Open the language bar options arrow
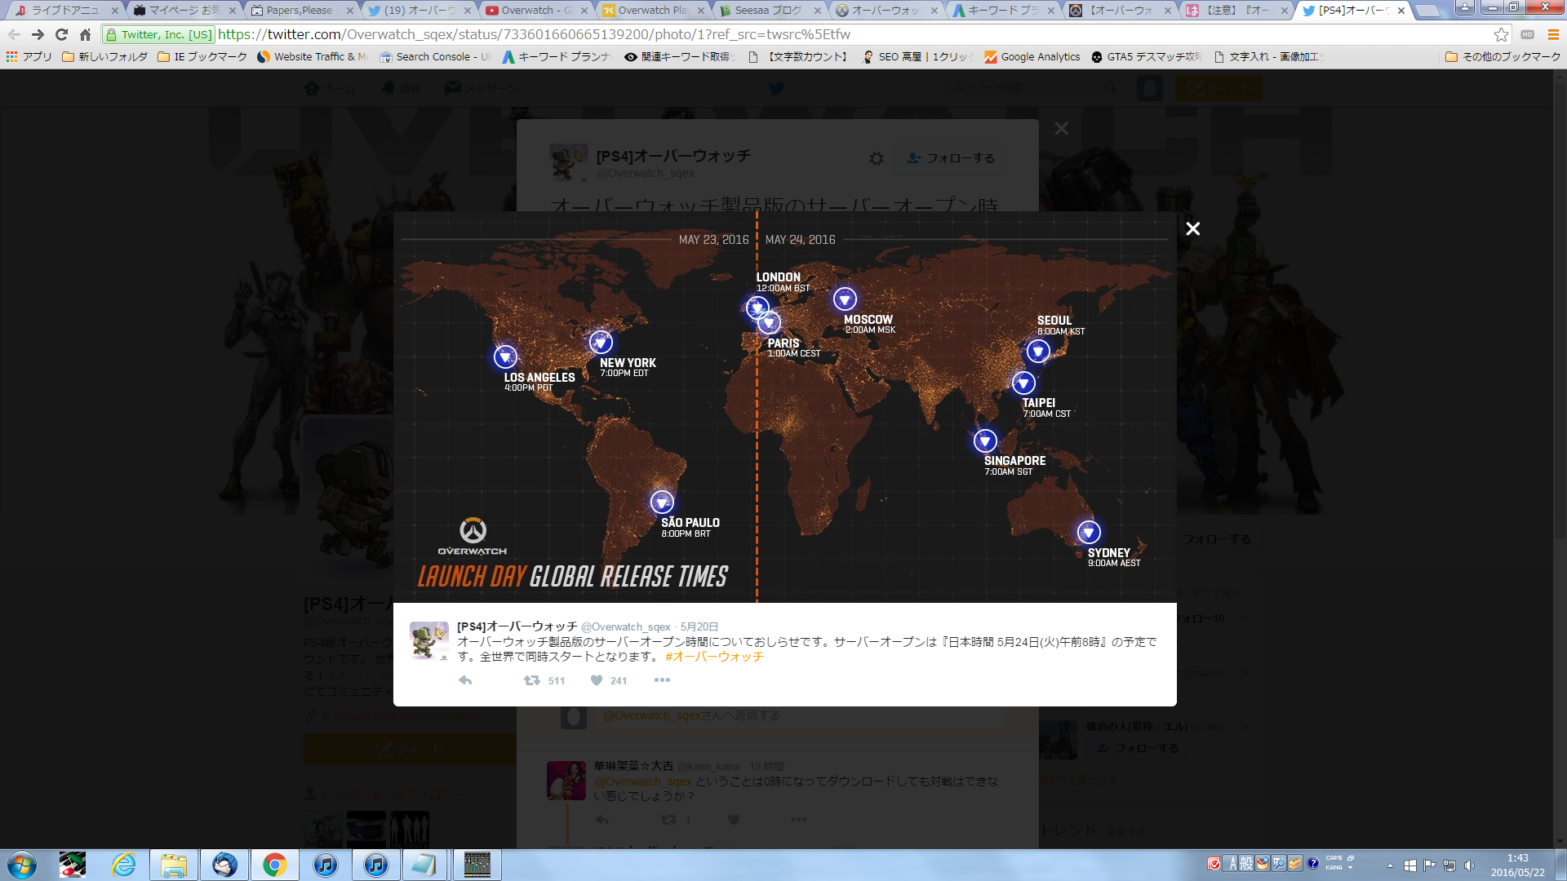The width and height of the screenshot is (1567, 881). coord(1351,868)
